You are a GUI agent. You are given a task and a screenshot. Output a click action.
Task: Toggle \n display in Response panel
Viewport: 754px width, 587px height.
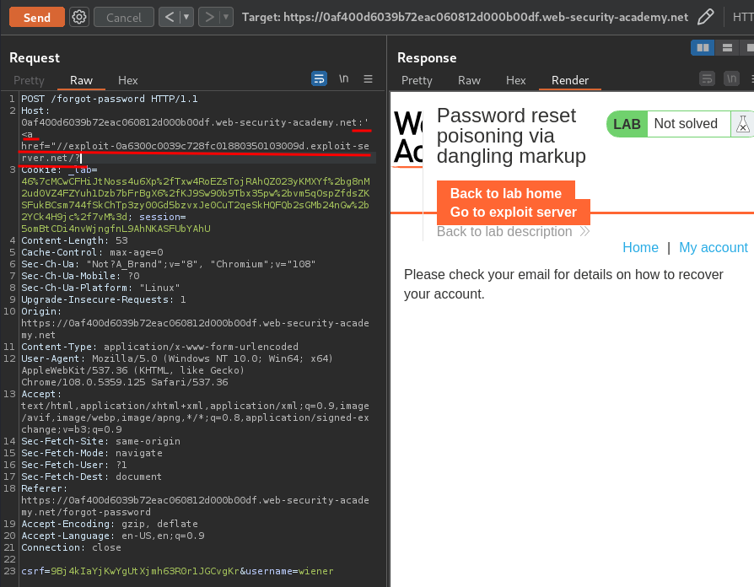pyautogui.click(x=732, y=78)
